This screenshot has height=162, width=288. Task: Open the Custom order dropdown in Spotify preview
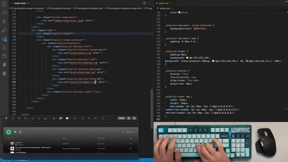(130, 132)
